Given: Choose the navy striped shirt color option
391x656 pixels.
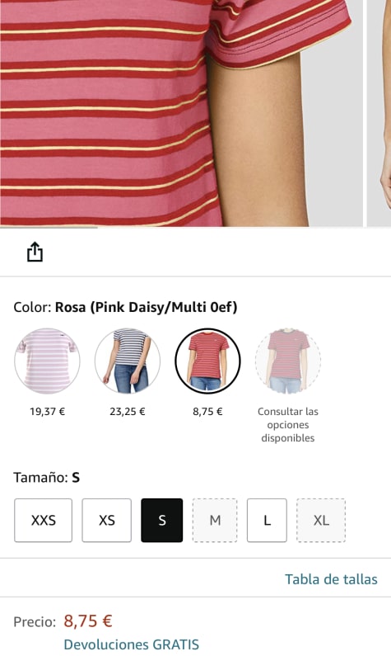Looking at the screenshot, I should pyautogui.click(x=128, y=361).
